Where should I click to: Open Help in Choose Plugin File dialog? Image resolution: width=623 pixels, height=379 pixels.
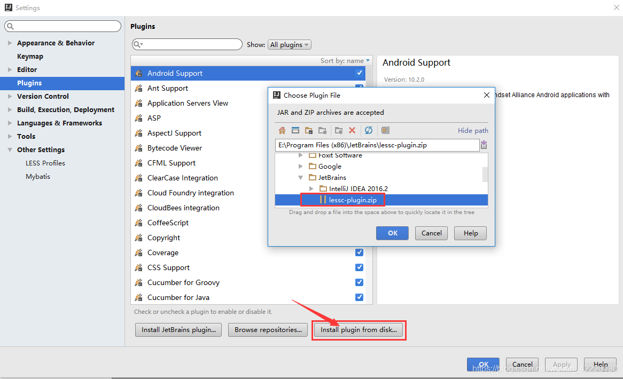470,233
